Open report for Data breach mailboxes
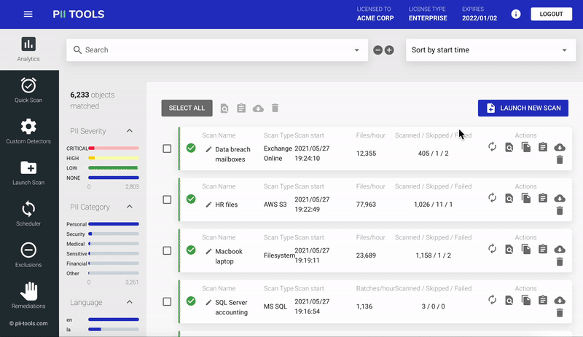Image resolution: width=583 pixels, height=337 pixels. point(543,147)
